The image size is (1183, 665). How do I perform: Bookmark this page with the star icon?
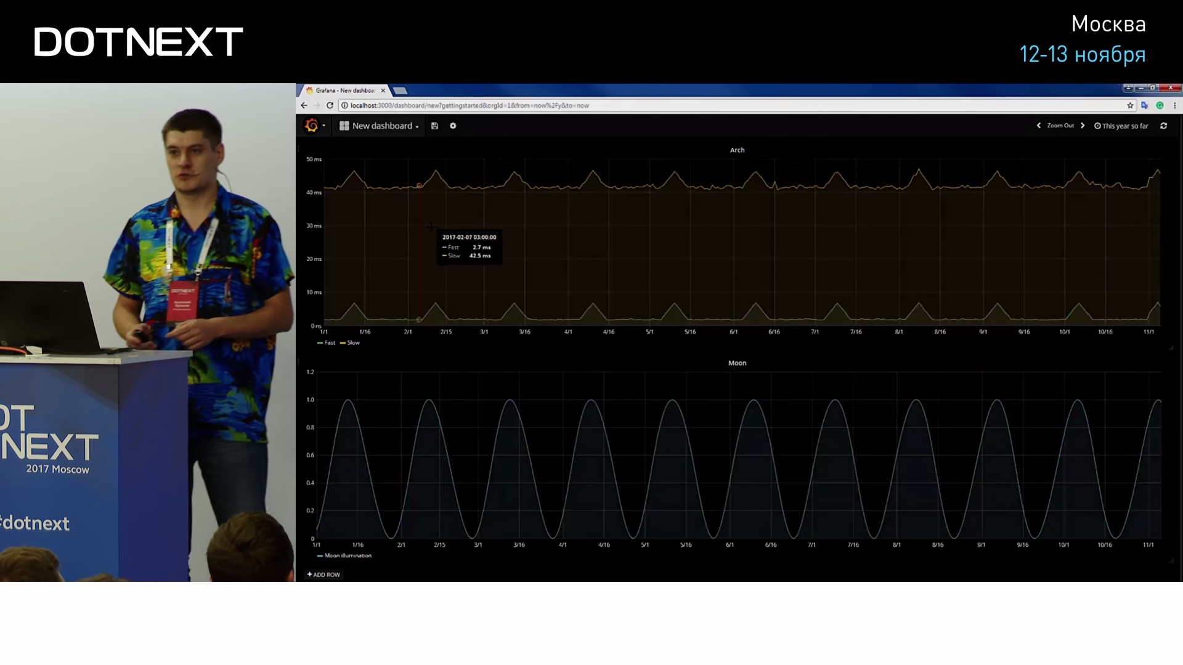1130,105
